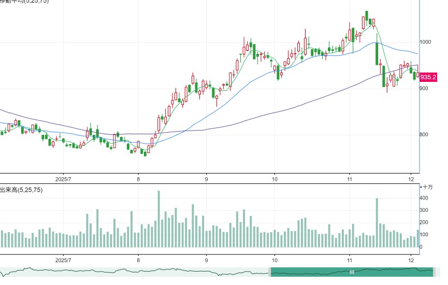
Task: Click the current price label 935.2
Action: point(428,77)
